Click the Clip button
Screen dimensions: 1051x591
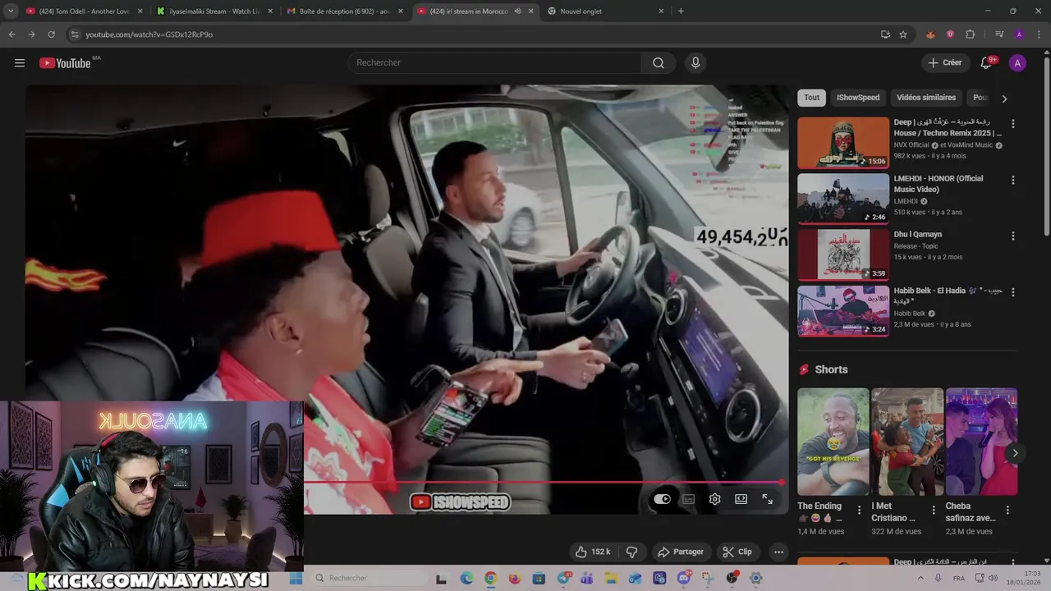coord(737,552)
